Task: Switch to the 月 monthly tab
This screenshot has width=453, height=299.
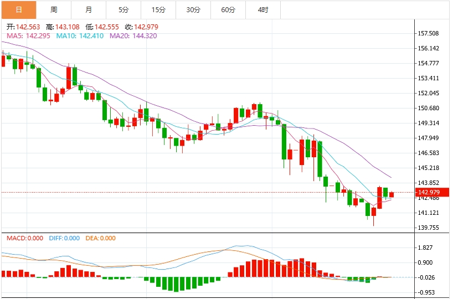Action: click(x=89, y=10)
